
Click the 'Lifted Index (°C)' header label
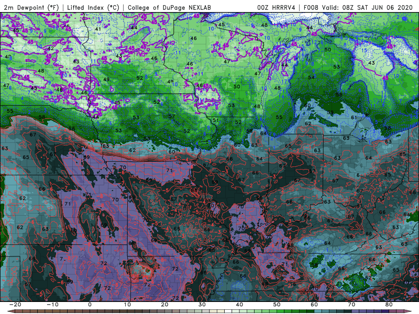[93, 7]
